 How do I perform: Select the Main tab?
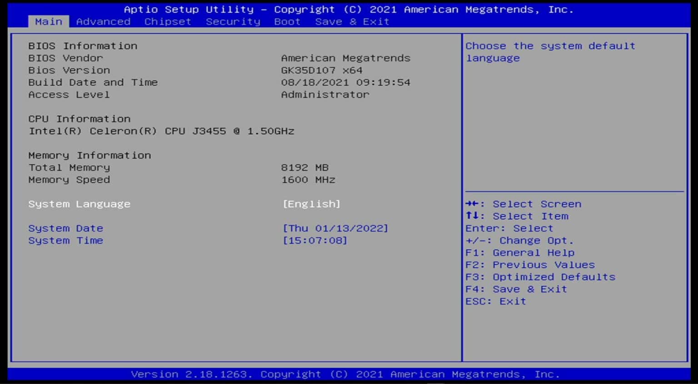pos(49,21)
